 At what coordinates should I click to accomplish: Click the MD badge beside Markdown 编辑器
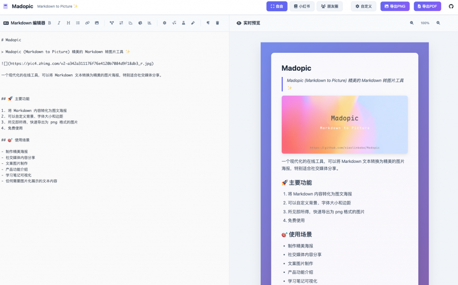6,23
